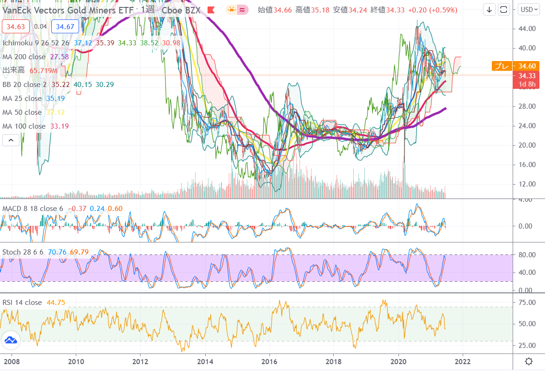Screen dimensions: 545x372
Task: Open chart settings gear icon
Action: [529, 361]
